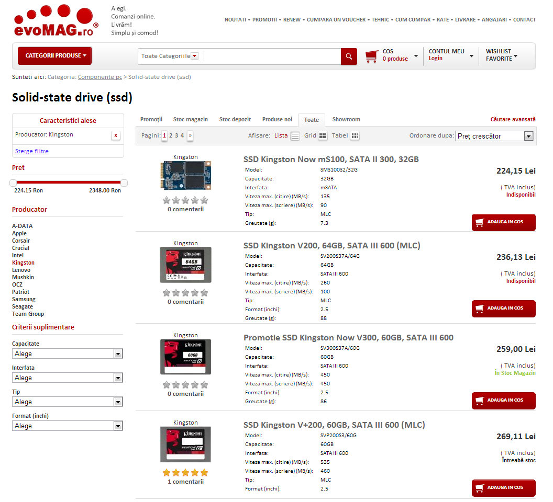Open the shopping cart icon

[x=372, y=56]
